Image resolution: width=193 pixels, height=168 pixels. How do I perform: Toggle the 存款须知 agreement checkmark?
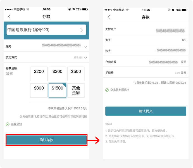(x=8, y=124)
